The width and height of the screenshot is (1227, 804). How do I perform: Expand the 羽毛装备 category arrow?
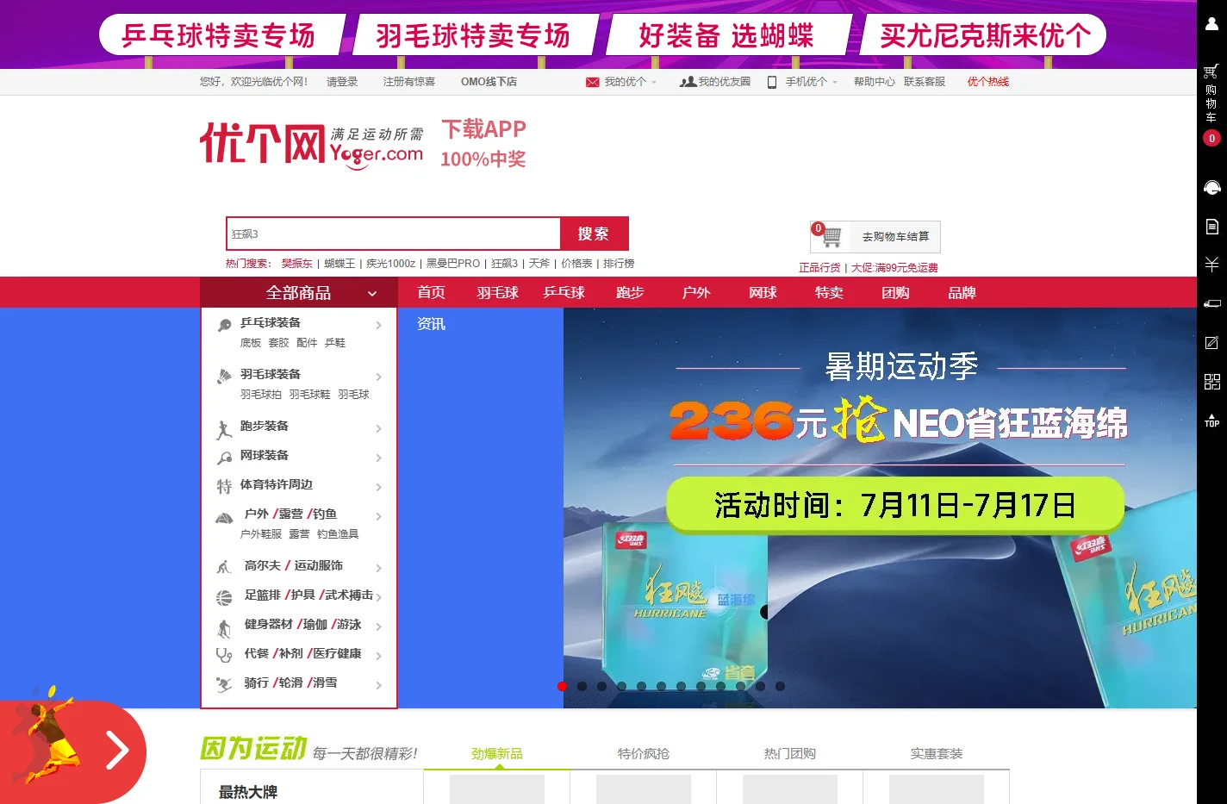point(379,377)
